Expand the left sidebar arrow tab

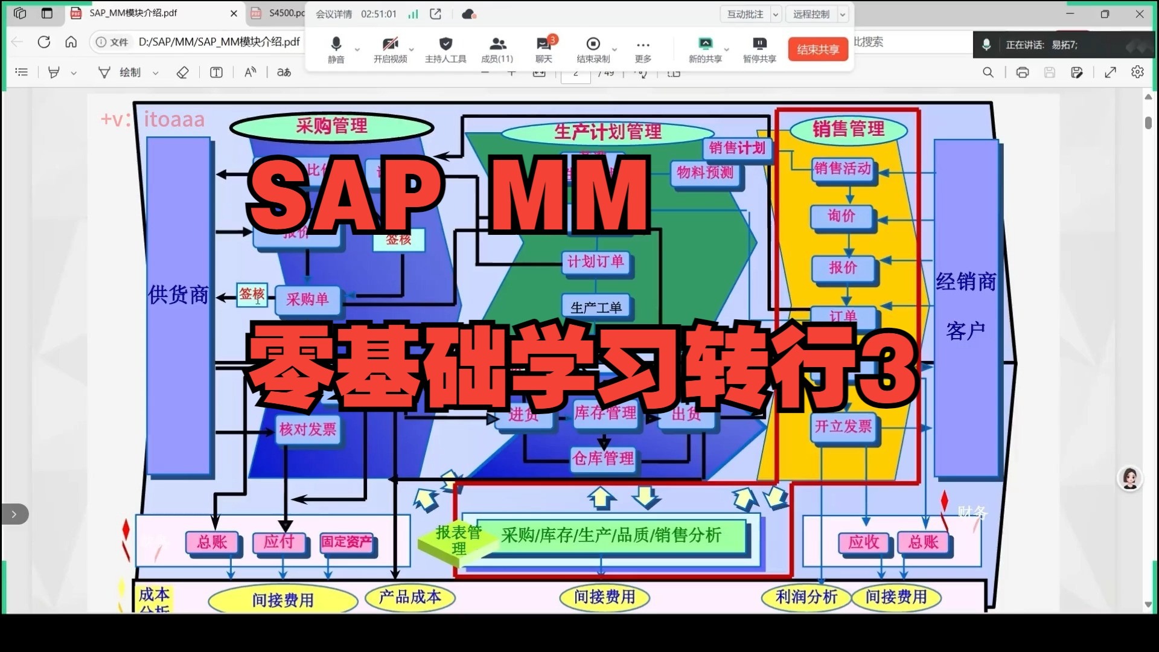(14, 514)
